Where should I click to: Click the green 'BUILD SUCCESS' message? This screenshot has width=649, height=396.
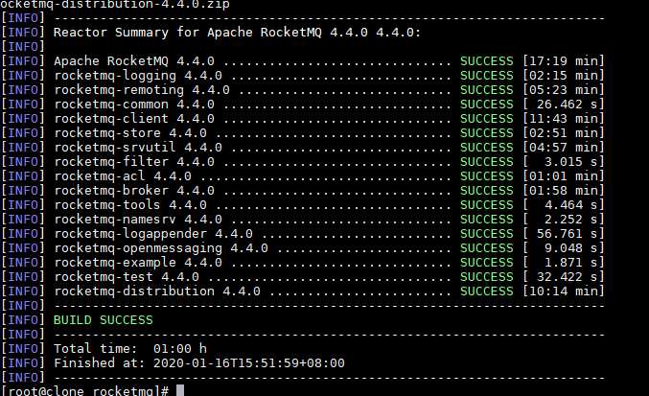tap(104, 320)
